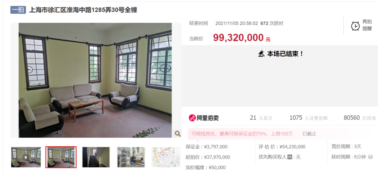
Task: Click the 一拍 auction round badge
Action: point(18,10)
